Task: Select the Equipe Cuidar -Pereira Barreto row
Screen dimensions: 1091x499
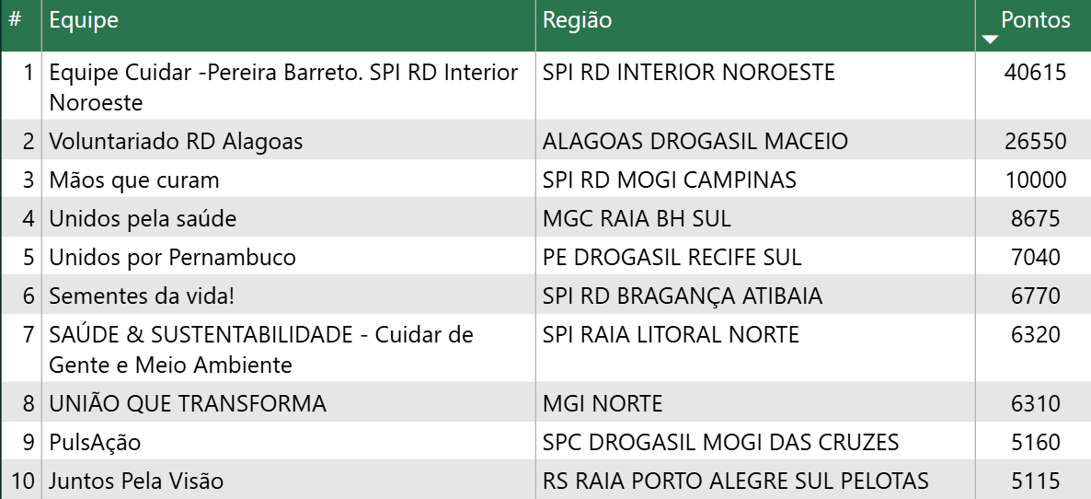Action: coord(283,87)
